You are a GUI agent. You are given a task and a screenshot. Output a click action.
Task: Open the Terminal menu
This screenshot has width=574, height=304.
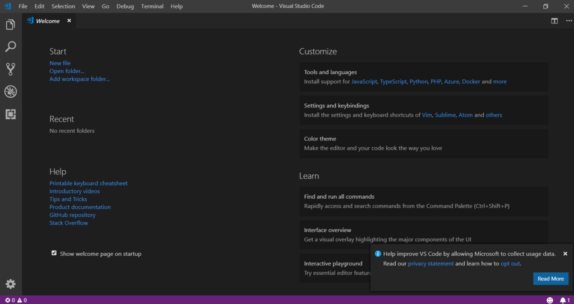[x=152, y=6]
